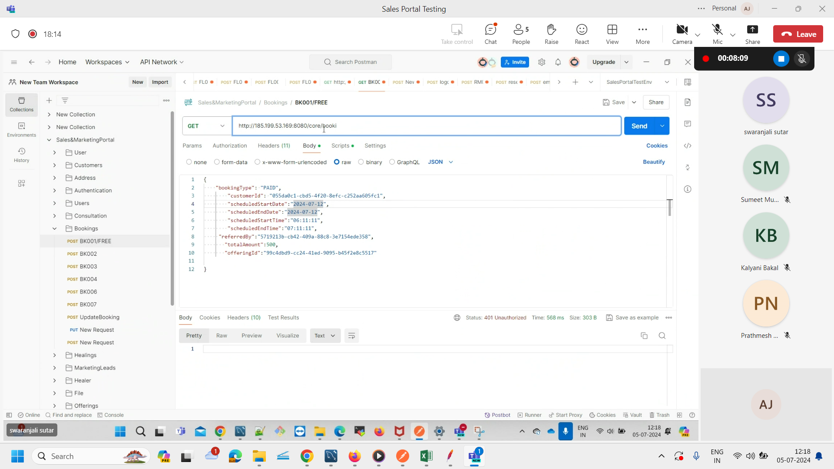Click the Invite button

515,62
